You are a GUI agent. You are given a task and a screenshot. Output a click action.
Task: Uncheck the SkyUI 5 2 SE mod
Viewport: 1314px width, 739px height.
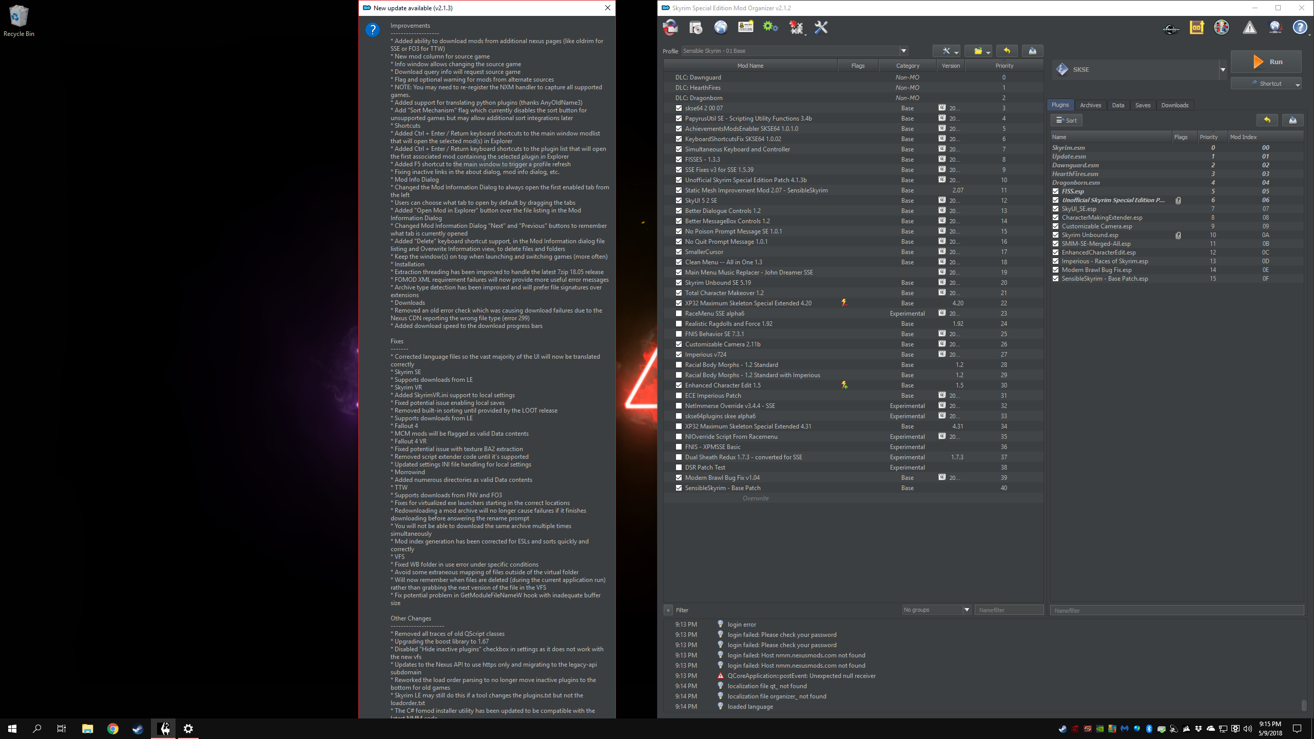[x=679, y=200]
